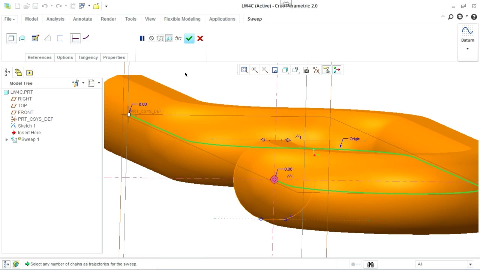Click the glasses verify preview icon
The height and width of the screenshot is (270, 480).
click(178, 38)
